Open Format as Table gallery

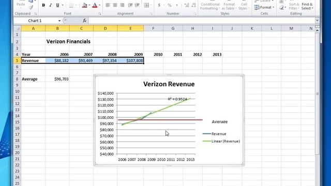tap(229, 6)
